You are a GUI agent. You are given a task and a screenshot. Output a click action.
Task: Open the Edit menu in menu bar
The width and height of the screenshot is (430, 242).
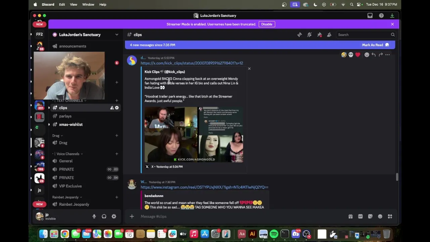pos(62,4)
